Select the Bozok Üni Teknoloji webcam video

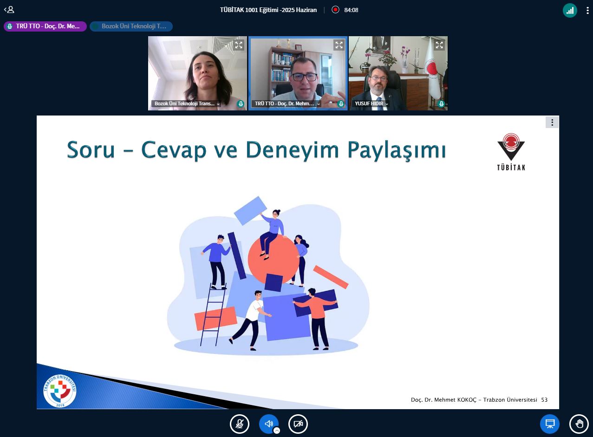197,73
